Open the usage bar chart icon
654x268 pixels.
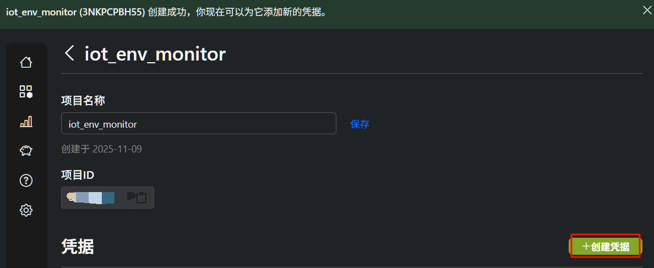[x=26, y=121]
